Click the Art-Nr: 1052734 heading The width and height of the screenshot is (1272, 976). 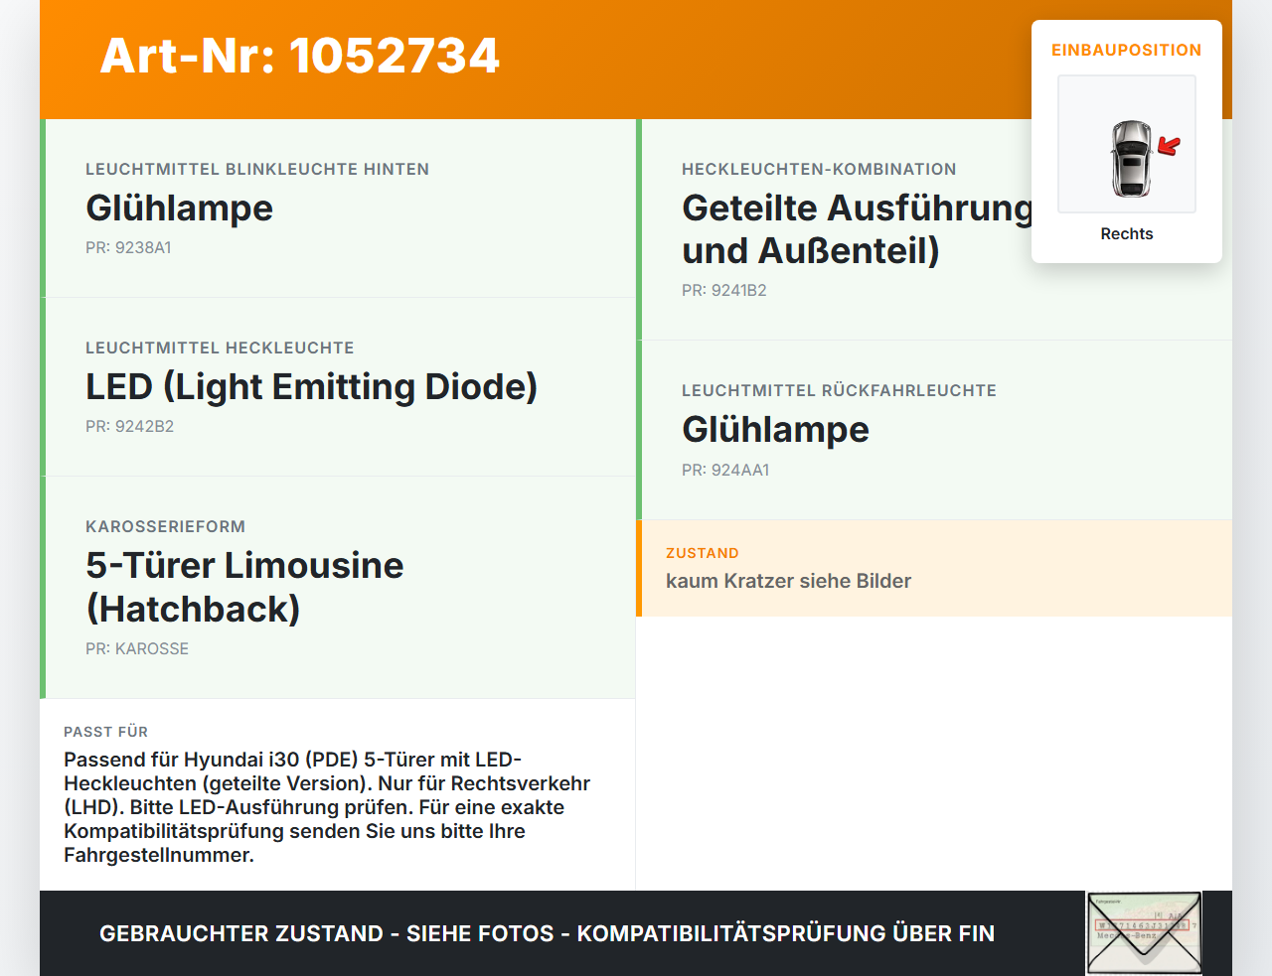tap(299, 56)
